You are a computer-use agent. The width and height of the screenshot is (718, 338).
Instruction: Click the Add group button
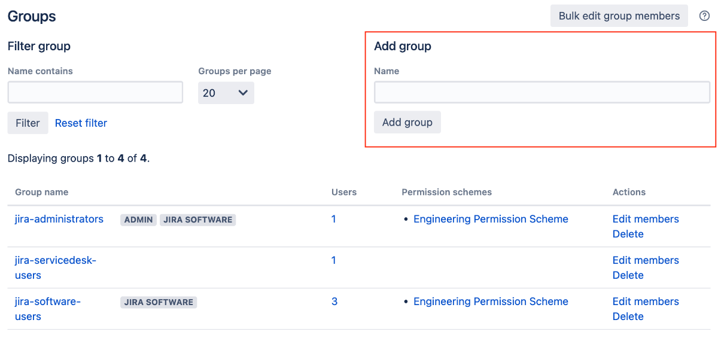[x=407, y=122]
